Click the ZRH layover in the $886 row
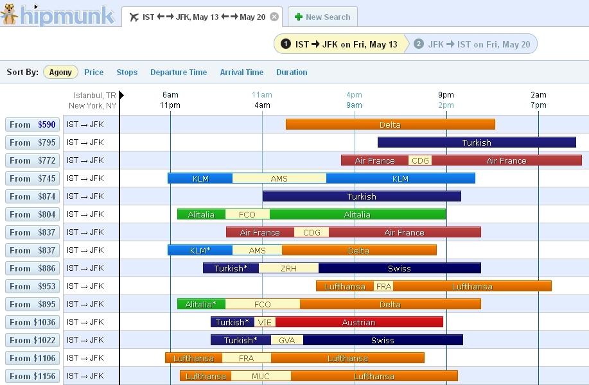Image resolution: width=589 pixels, height=385 pixels. click(x=288, y=268)
